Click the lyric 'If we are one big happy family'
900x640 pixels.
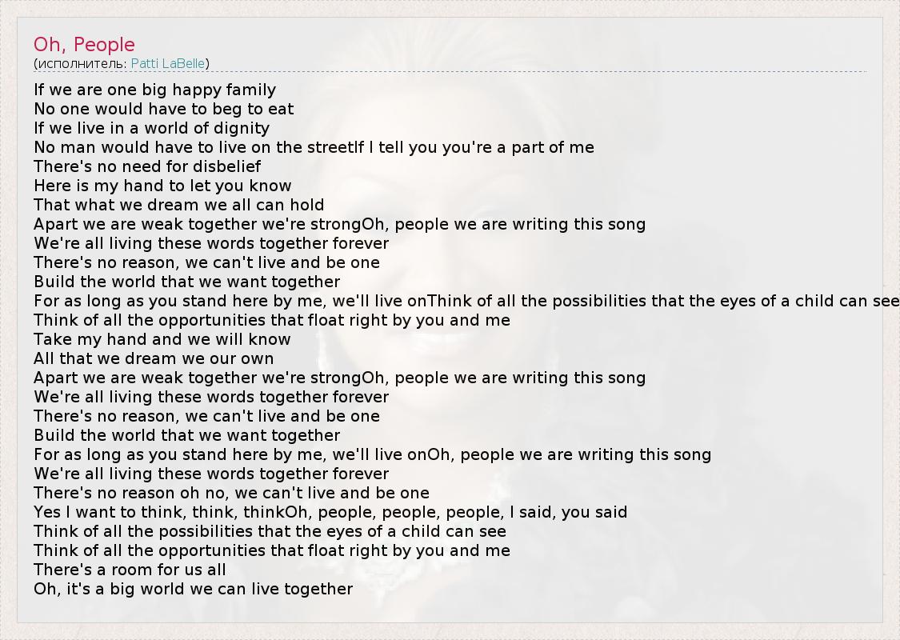[154, 90]
